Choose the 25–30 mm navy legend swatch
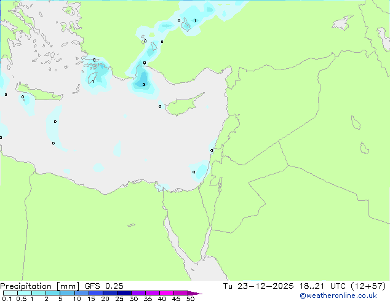The image size is (390, 301). coord(124,293)
